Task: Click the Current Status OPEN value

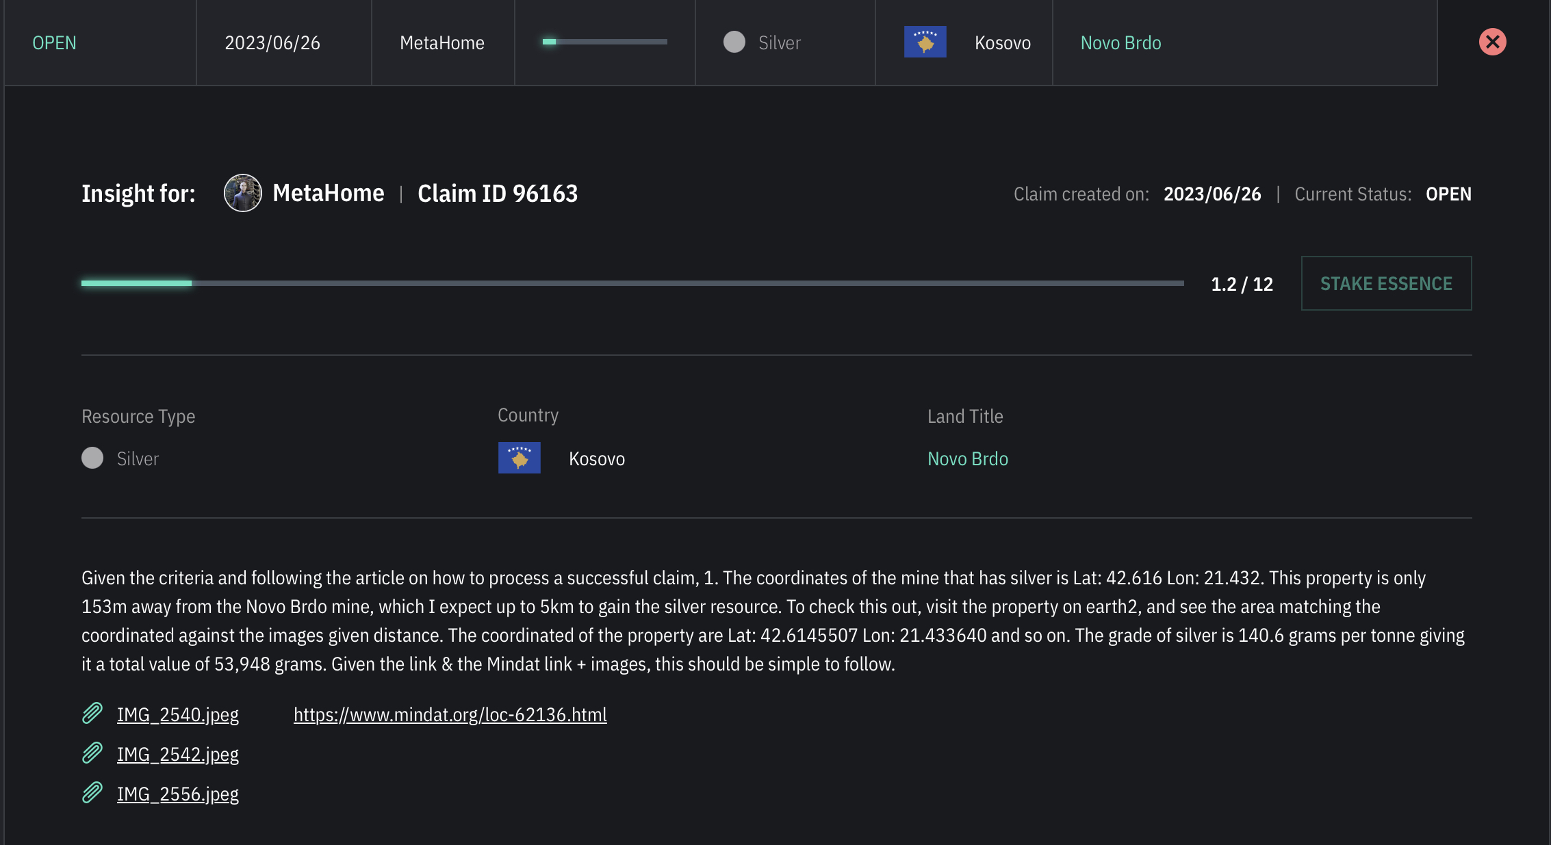Action: (x=1448, y=194)
